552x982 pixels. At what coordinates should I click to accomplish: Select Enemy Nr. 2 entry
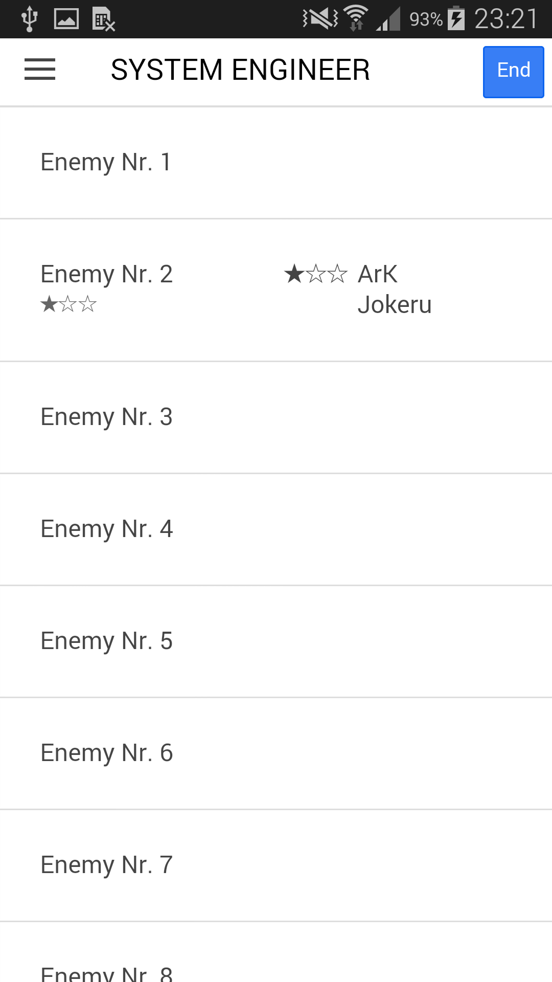[x=276, y=291]
